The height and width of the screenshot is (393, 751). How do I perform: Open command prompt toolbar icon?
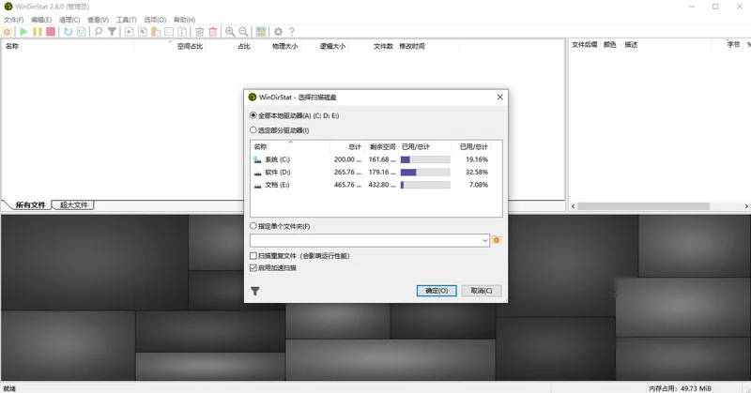pos(169,32)
